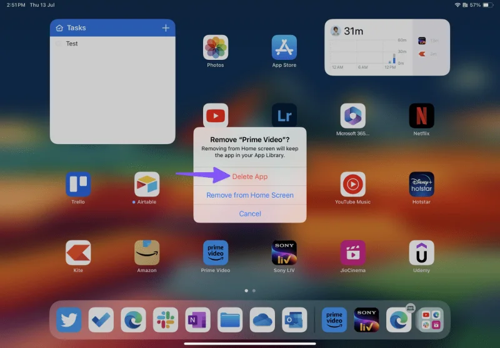Open the Trello app

click(78, 184)
